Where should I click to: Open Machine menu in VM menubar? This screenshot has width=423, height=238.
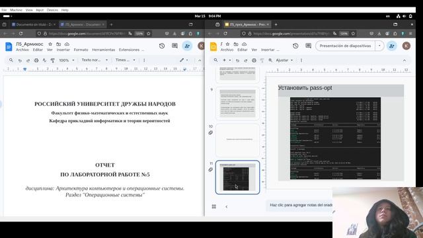point(16,10)
